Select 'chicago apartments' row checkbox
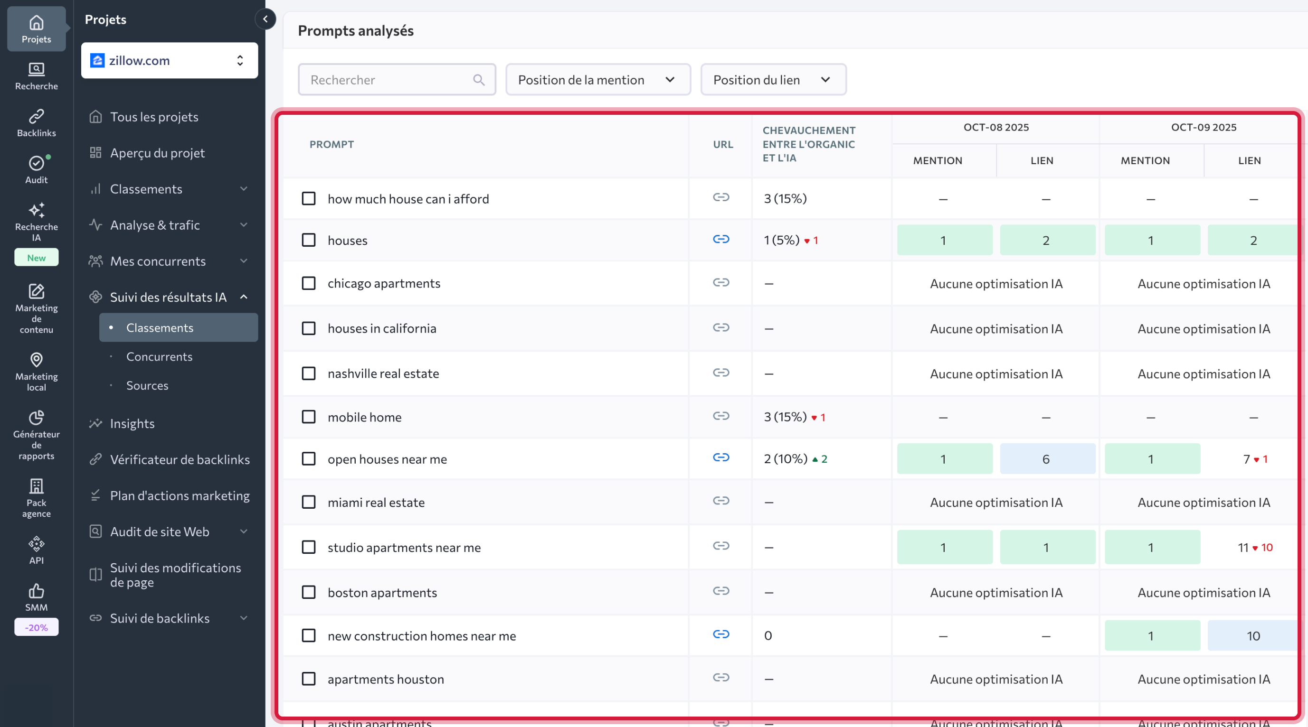The height and width of the screenshot is (727, 1308). click(x=309, y=283)
